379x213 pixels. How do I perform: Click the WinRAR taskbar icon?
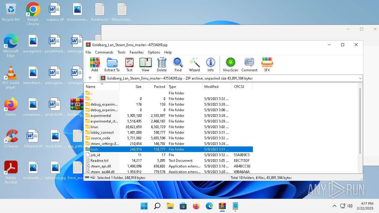222,206
